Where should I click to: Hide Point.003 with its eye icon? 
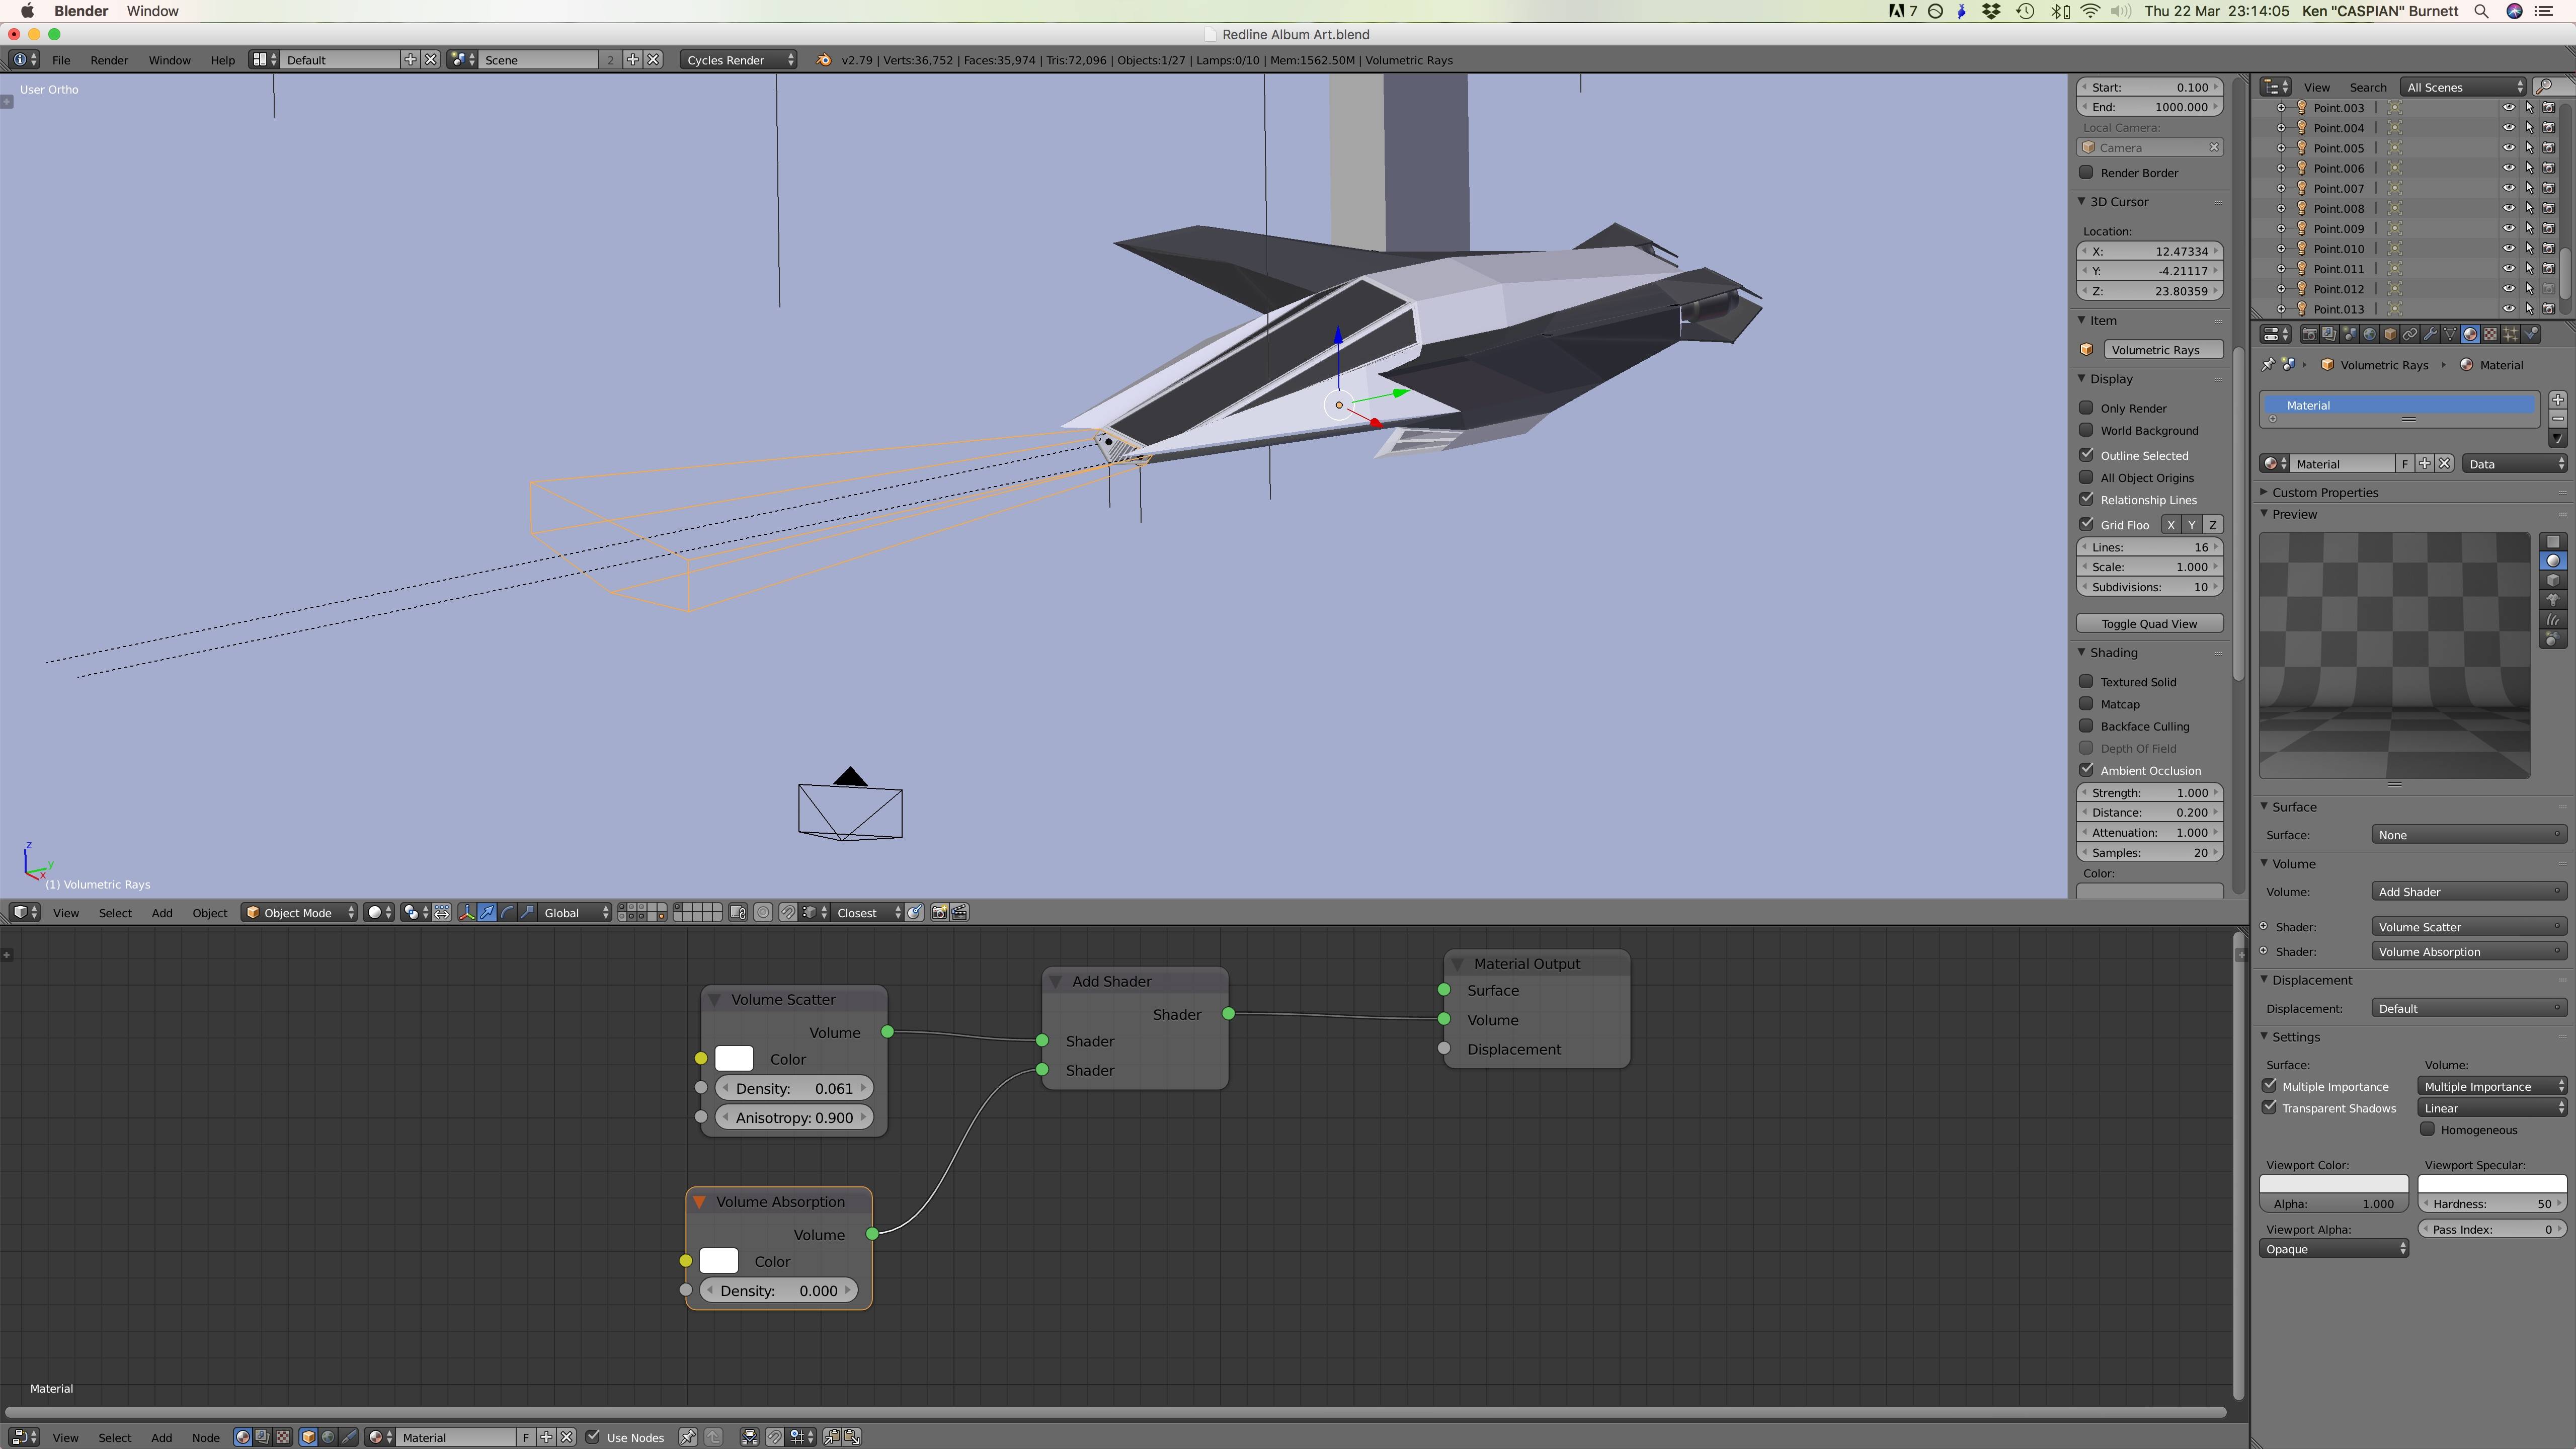pos(2508,108)
